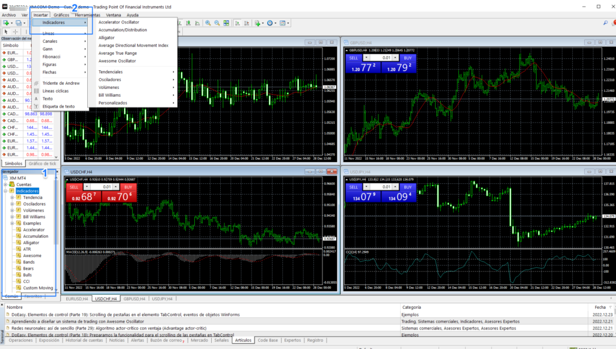Click the Etiqueta de texto label icon

click(36, 106)
